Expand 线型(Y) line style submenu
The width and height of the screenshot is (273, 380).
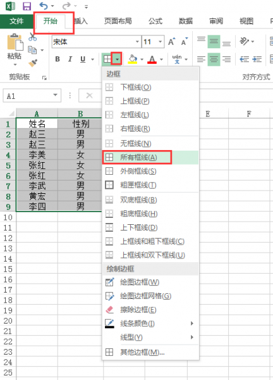pyautogui.click(x=150, y=337)
